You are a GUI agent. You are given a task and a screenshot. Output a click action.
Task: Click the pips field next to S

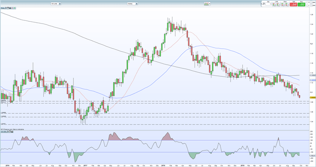point(311,2)
